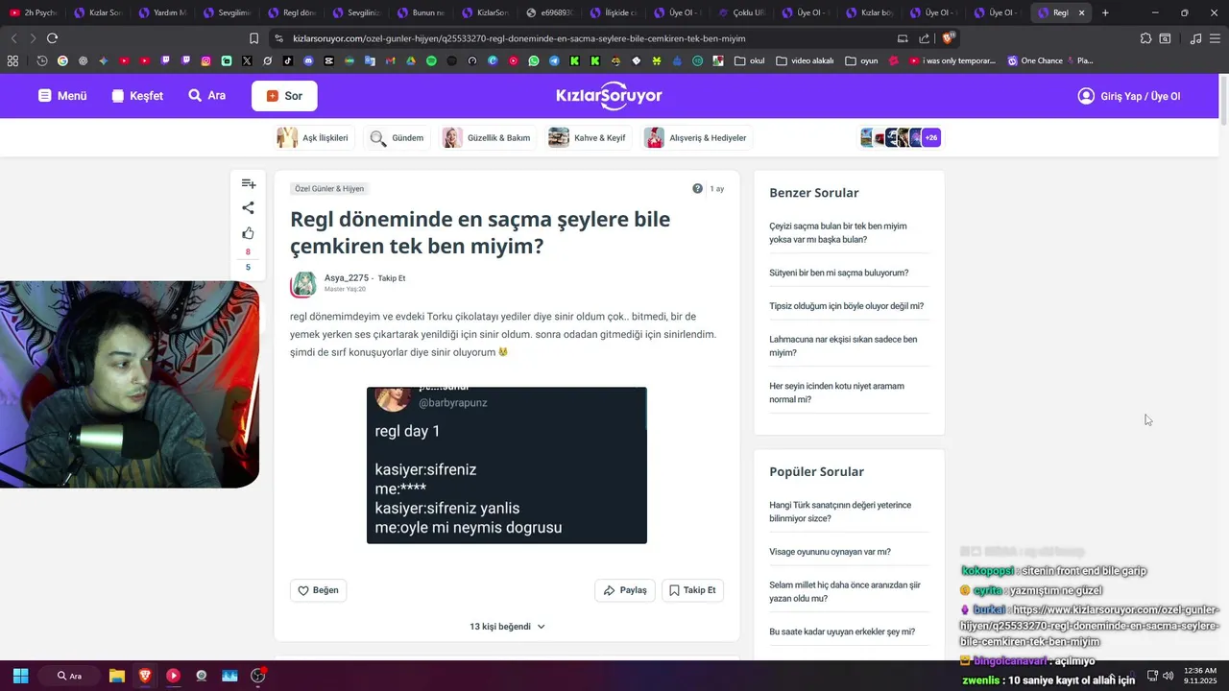Click the Brave icon in the taskbar
1229x691 pixels.
(x=145, y=676)
